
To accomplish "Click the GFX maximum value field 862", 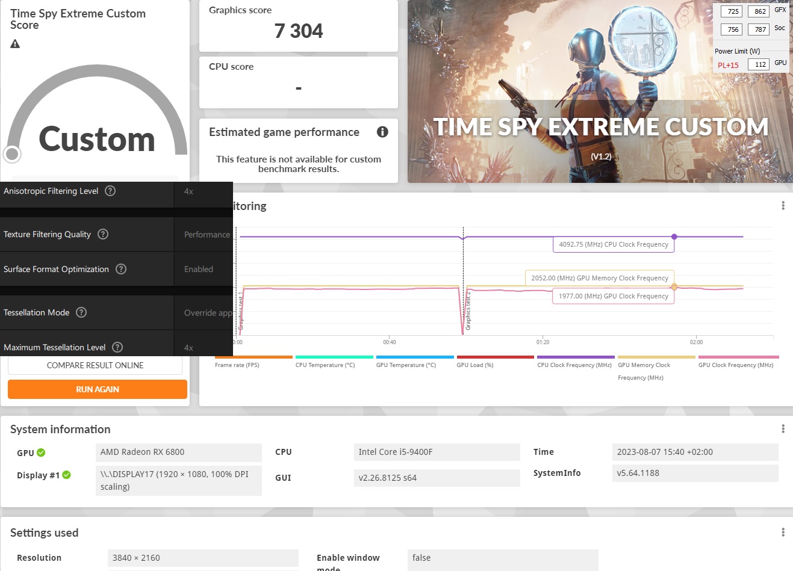I will [x=759, y=11].
